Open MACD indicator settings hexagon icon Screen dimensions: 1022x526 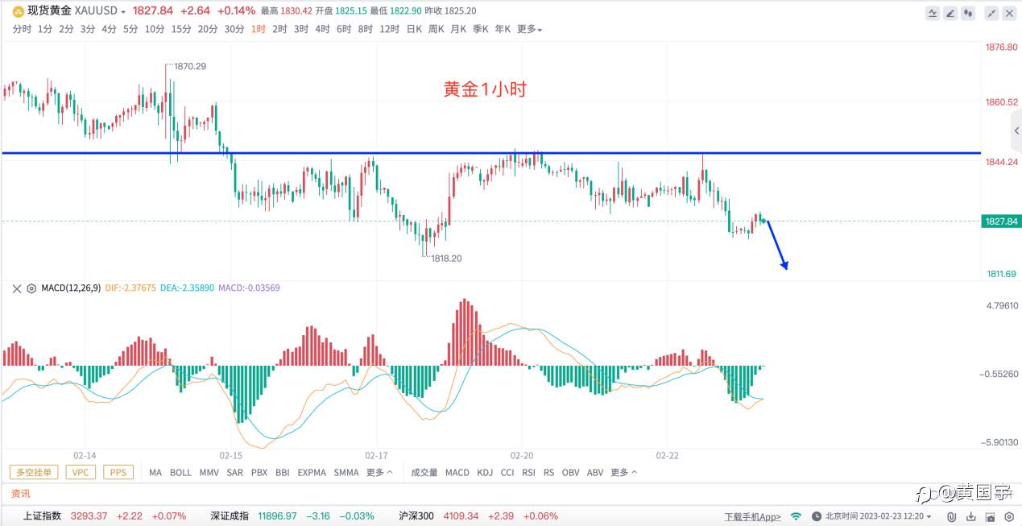click(x=31, y=288)
